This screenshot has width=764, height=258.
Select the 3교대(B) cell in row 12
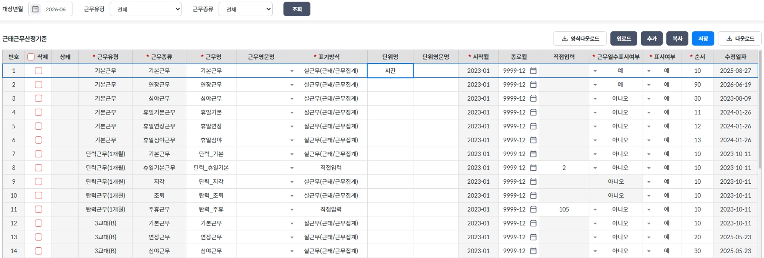(x=105, y=223)
